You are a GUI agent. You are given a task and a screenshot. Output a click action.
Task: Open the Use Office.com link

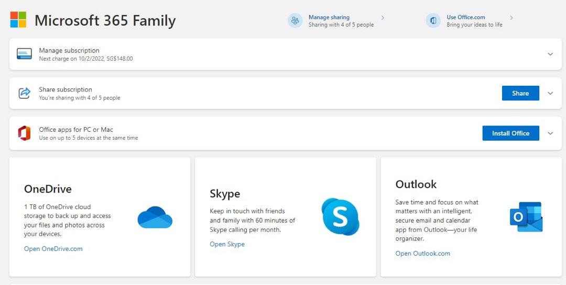point(466,17)
